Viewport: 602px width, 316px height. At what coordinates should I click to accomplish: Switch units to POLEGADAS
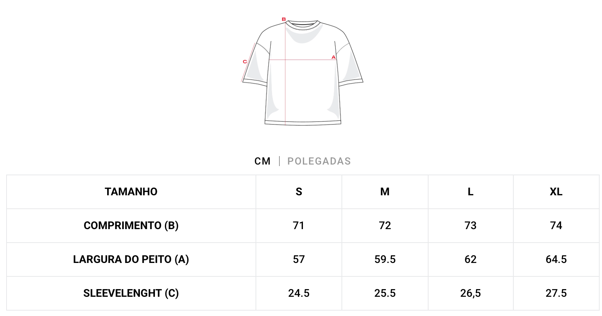[319, 161]
